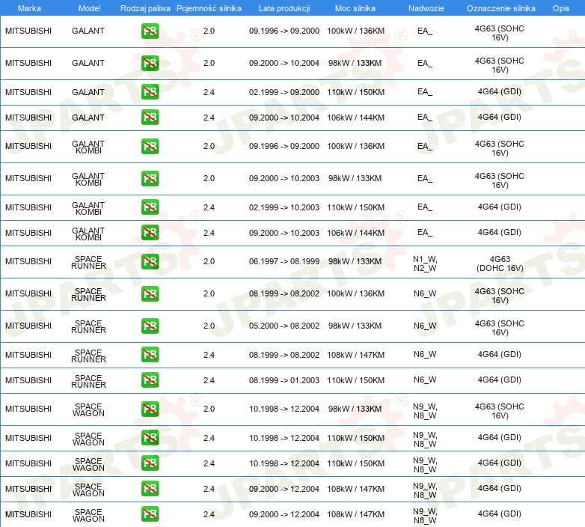Viewport: 585px width, 527px height.
Task: Click the Marka column header
Action: 29,8
